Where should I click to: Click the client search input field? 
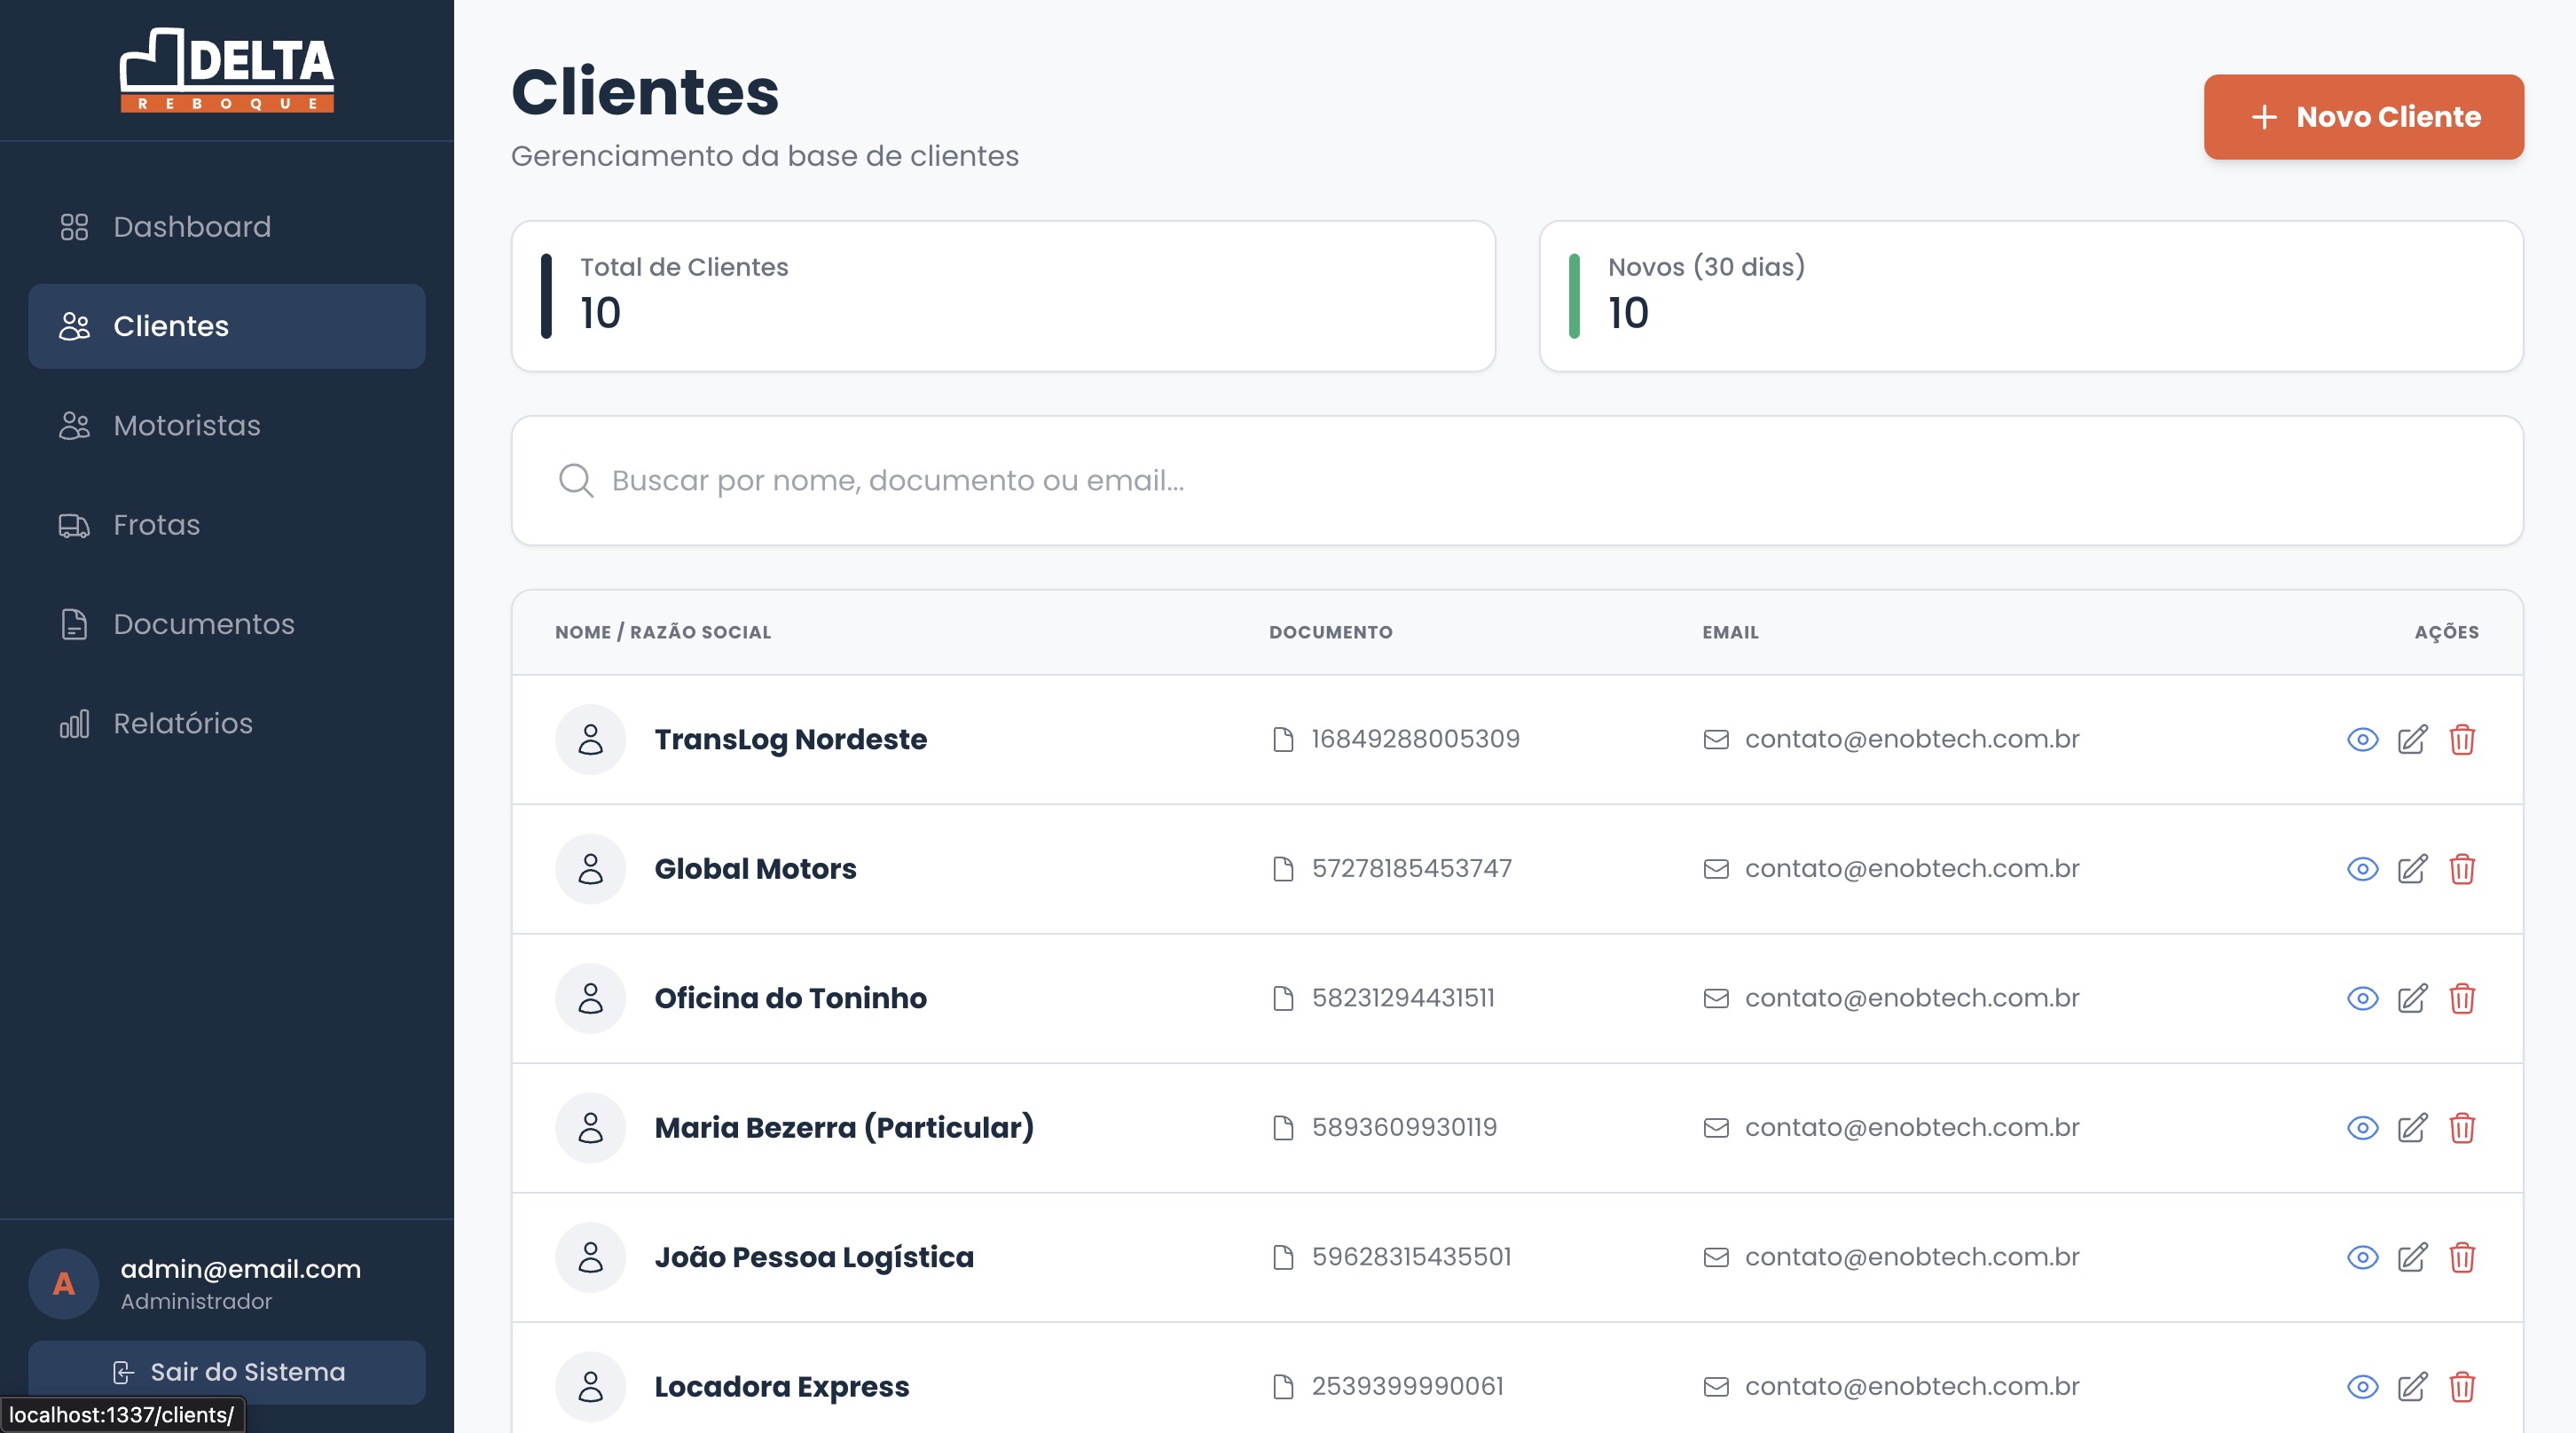1516,481
